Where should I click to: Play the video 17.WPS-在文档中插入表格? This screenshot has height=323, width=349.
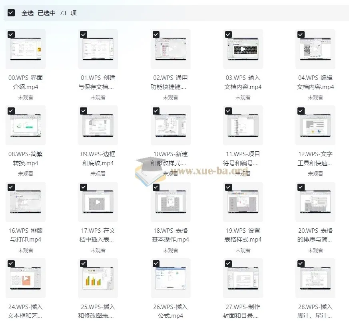(x=98, y=201)
